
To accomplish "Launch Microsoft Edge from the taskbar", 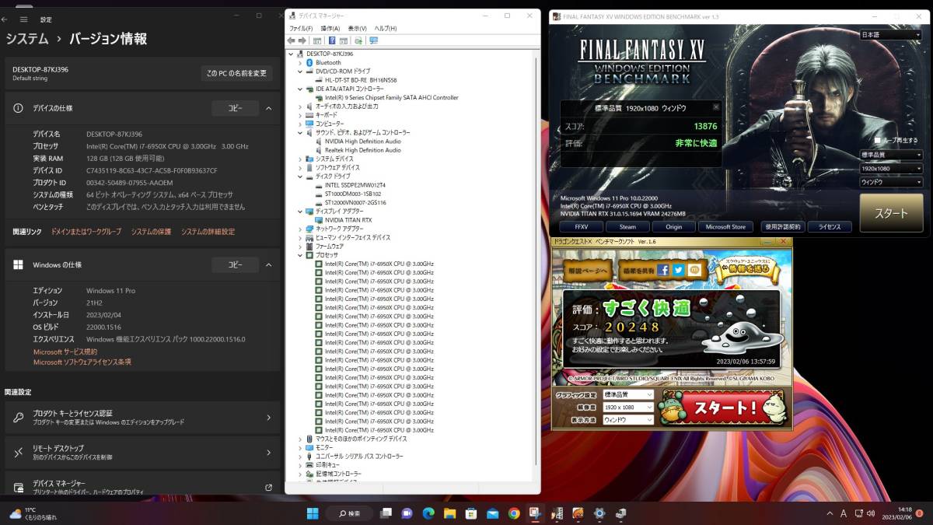I will [428, 513].
